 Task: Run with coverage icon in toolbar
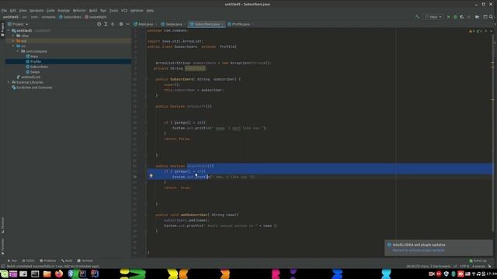[x=462, y=17]
